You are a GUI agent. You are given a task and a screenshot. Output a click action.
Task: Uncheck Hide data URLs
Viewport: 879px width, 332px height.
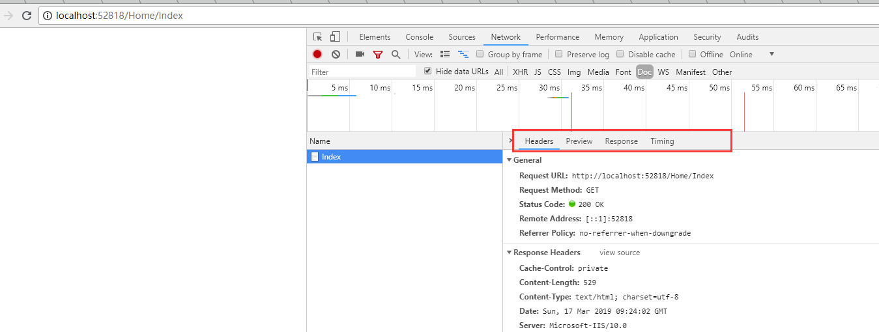pos(427,72)
